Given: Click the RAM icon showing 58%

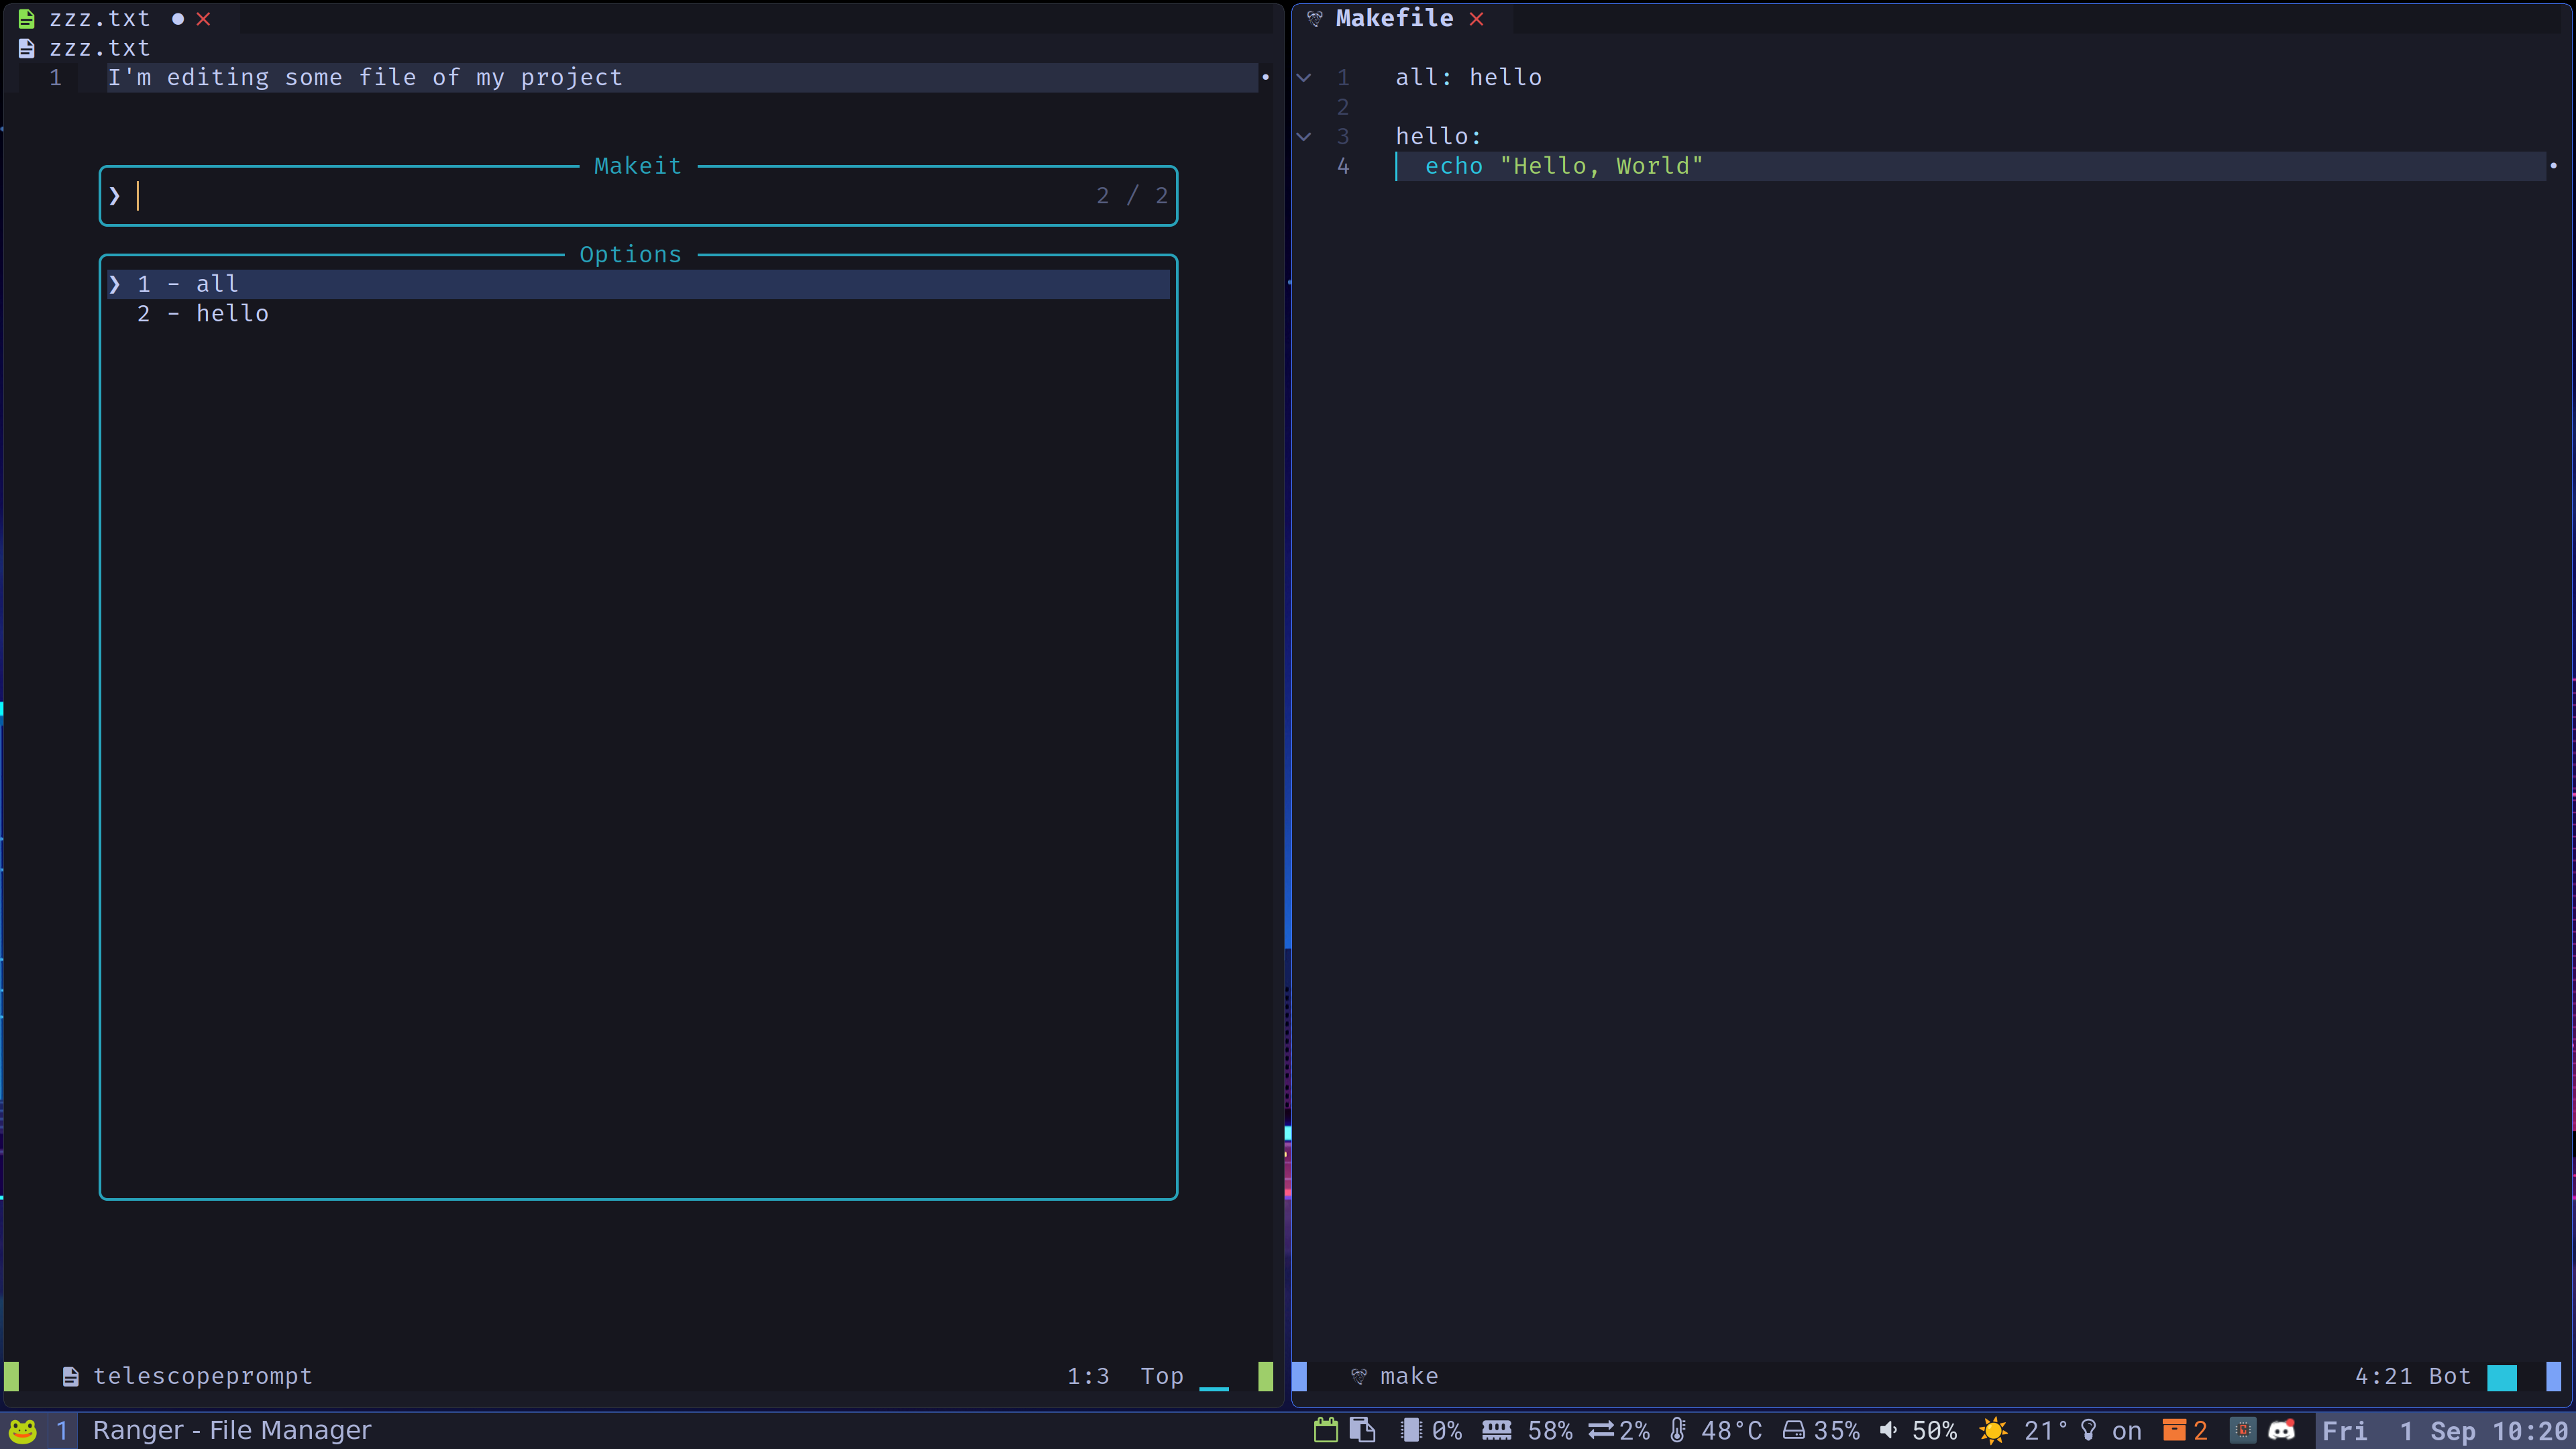Looking at the screenshot, I should tap(1497, 1430).
